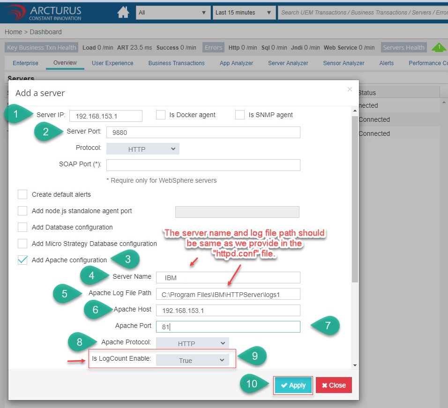This screenshot has height=408, width=448.
Task: Tick Add Database configuration checkbox
Action: click(x=22, y=227)
